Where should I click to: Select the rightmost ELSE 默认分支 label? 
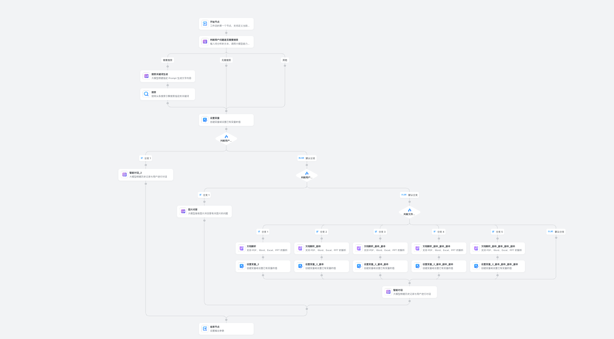pos(556,232)
